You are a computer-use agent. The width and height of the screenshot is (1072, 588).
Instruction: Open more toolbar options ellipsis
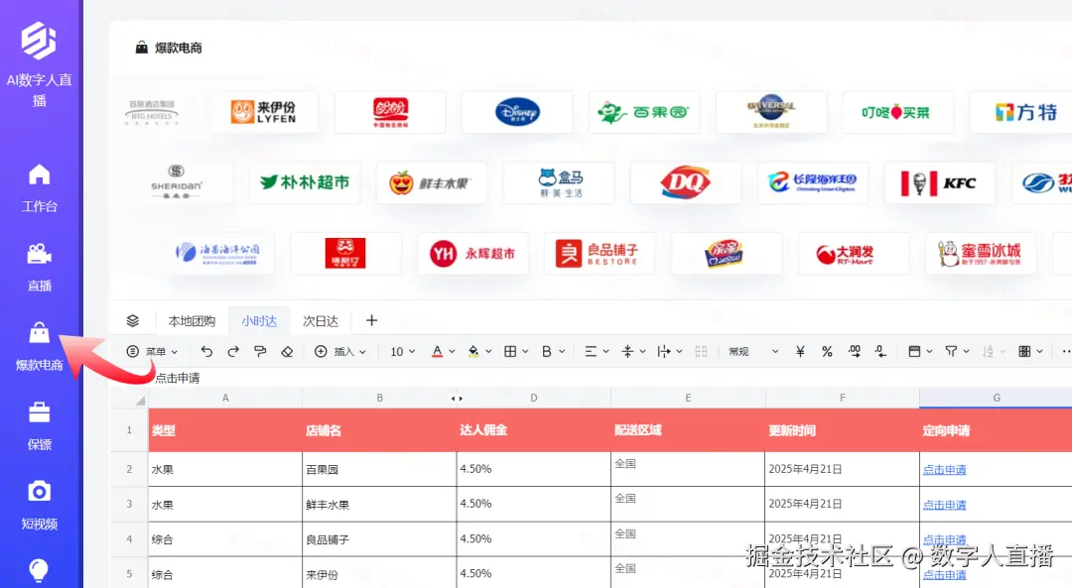tap(1066, 352)
